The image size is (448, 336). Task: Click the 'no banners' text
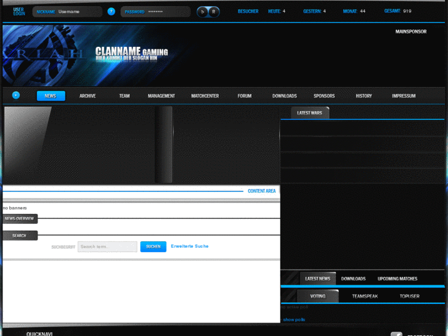(x=15, y=208)
